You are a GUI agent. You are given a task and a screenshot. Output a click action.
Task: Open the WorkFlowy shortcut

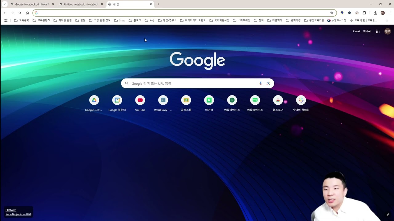(163, 103)
